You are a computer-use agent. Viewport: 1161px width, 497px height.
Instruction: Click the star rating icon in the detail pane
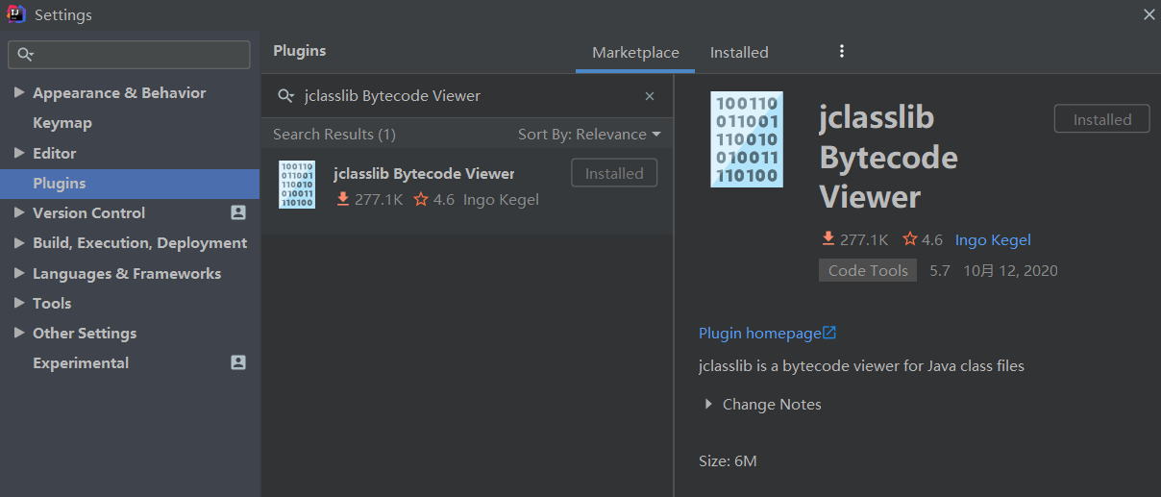click(909, 239)
